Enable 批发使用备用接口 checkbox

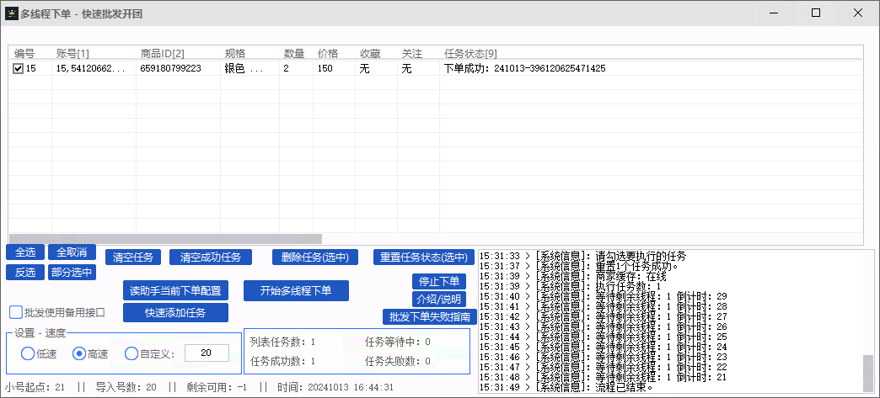pyautogui.click(x=16, y=312)
